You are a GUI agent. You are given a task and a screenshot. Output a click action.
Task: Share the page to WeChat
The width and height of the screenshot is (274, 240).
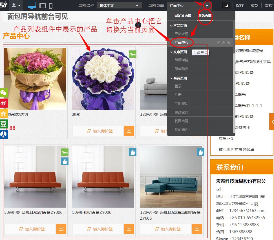4,93
